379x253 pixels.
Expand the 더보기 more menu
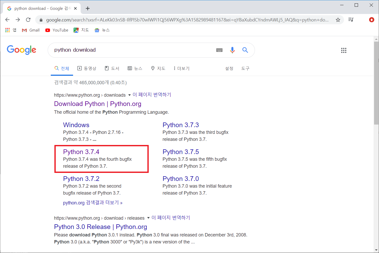point(182,68)
